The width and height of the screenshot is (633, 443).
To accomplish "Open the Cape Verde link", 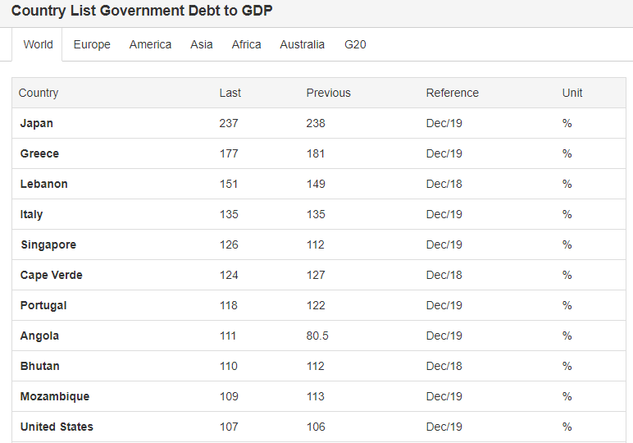I will (52, 275).
